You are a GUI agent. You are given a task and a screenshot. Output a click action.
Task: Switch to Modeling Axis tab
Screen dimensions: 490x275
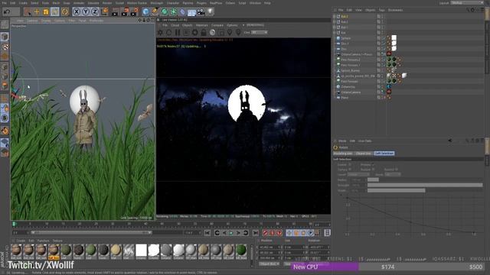[343, 154]
